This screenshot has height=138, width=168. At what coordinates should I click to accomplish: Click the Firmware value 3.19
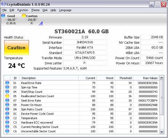(85, 37)
